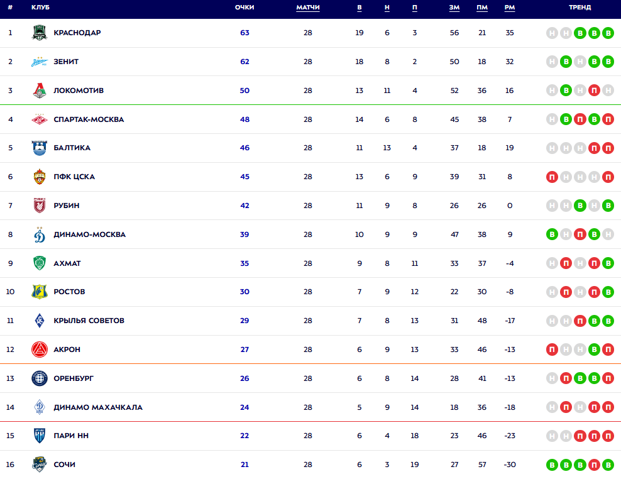Open the Крылья Советов team link
This screenshot has height=479, width=621.
89,321
